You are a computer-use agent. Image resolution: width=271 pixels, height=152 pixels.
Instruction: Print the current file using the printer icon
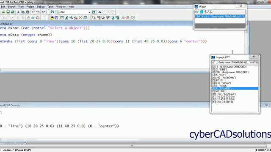(x=13, y=12)
